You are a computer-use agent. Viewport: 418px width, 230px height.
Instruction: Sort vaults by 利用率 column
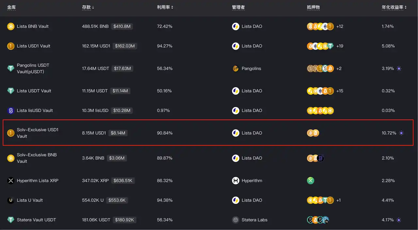pos(165,7)
